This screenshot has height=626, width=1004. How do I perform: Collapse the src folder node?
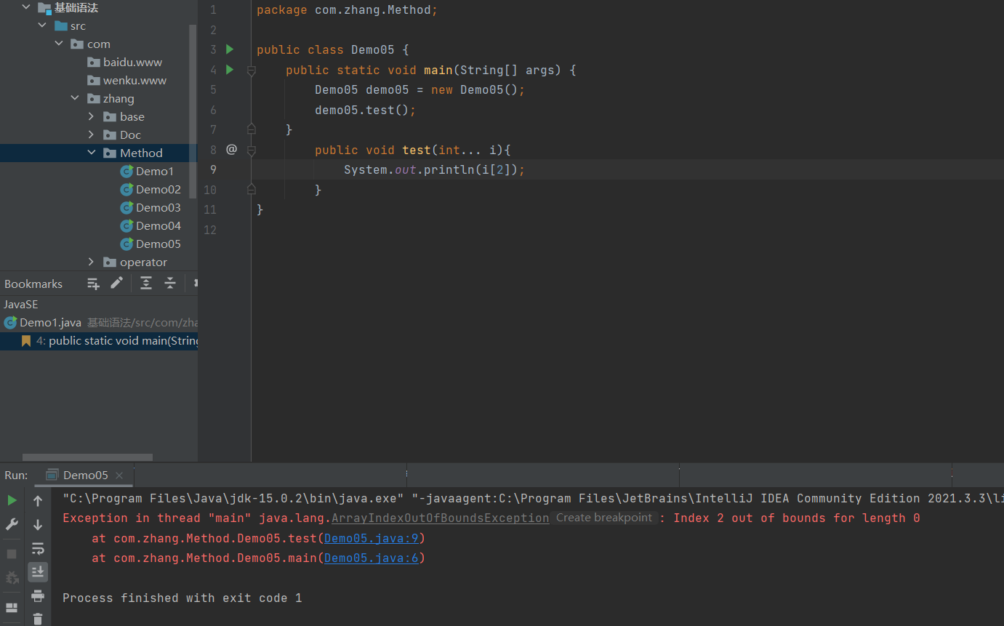[x=43, y=25]
